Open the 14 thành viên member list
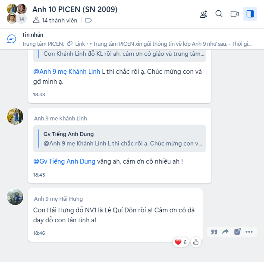Viewport: 264px width, 262px height. coord(55,20)
